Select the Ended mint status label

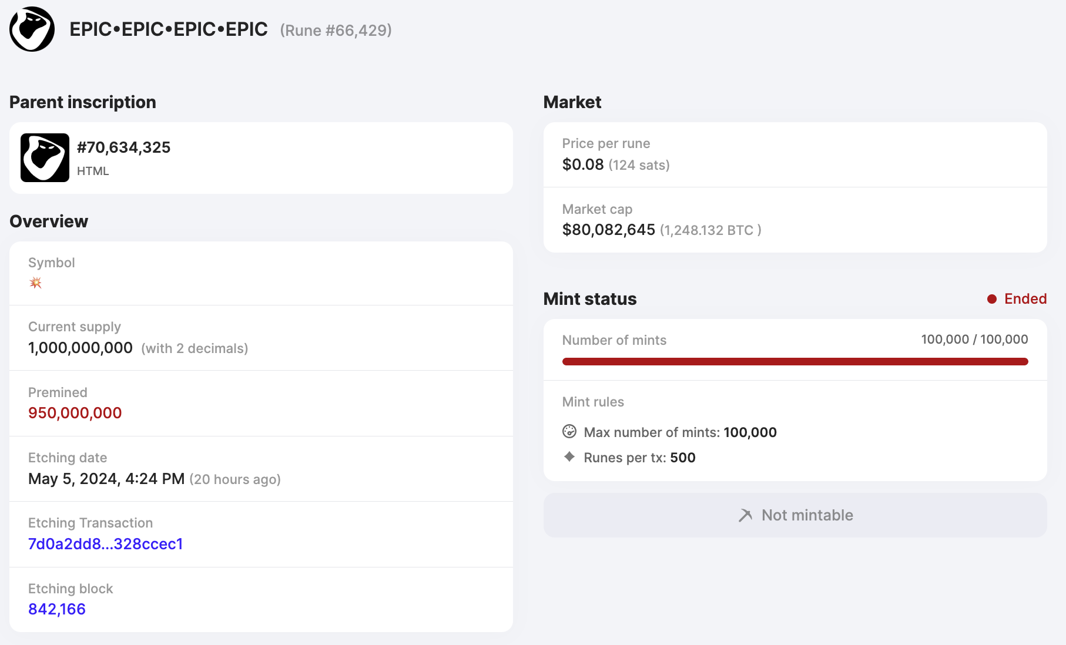pyautogui.click(x=1025, y=299)
